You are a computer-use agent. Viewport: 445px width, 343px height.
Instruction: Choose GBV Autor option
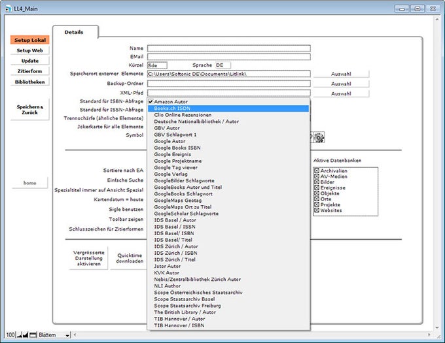point(228,128)
